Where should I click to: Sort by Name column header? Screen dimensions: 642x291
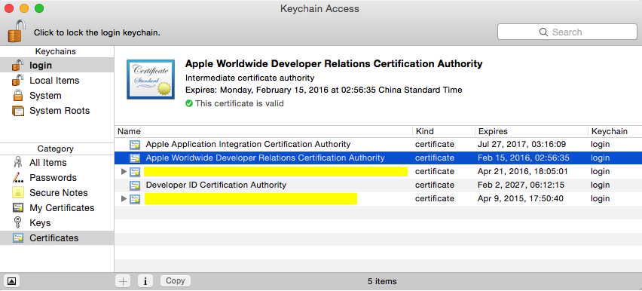point(263,132)
